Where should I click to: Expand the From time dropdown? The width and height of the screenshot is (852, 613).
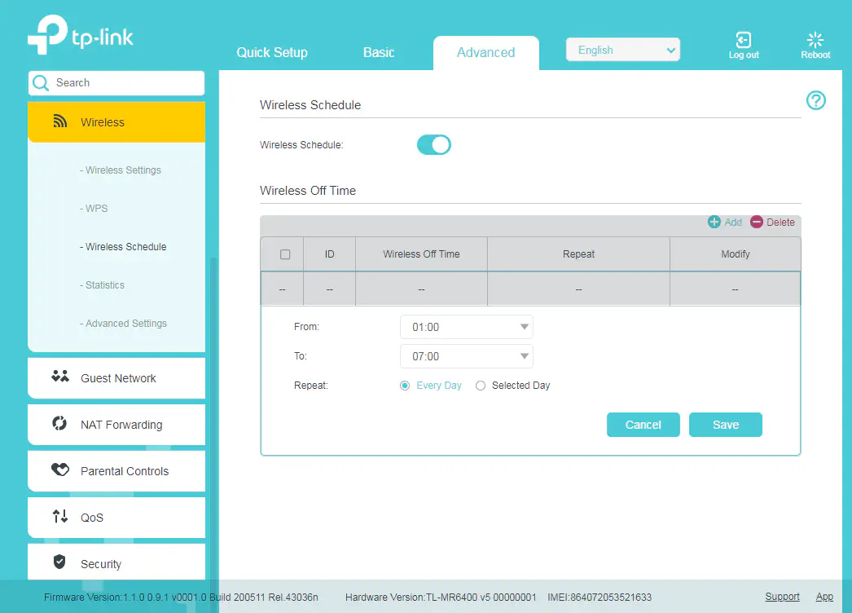466,327
